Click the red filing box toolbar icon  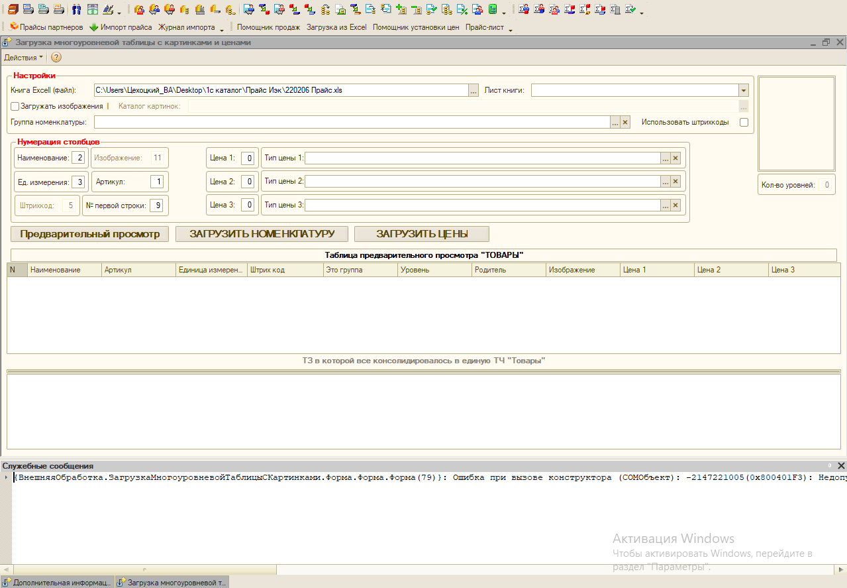point(13,10)
